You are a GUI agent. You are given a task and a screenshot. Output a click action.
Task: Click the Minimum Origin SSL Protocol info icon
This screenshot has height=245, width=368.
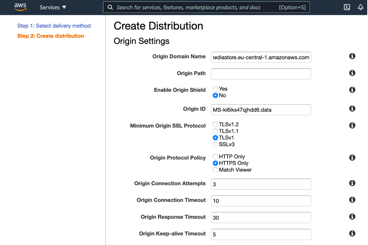coord(352,125)
